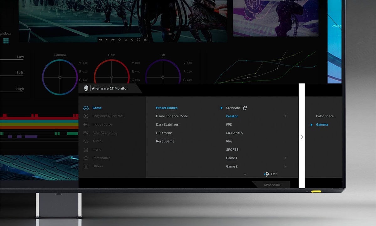Open Brightness/Contrast sun icon
The width and height of the screenshot is (376, 226).
coord(86,116)
